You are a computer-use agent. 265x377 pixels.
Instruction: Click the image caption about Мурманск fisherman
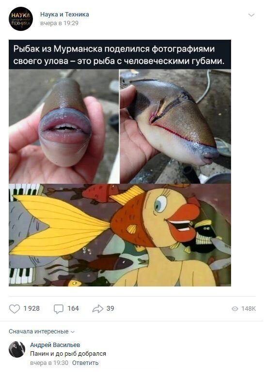tap(120, 55)
